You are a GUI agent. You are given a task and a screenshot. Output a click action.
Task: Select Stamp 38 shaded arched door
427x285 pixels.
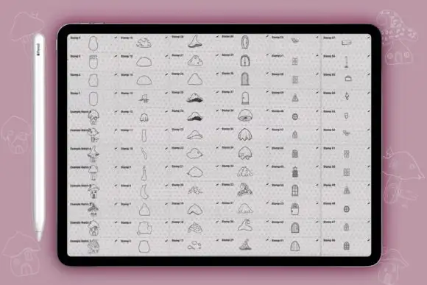245,79
